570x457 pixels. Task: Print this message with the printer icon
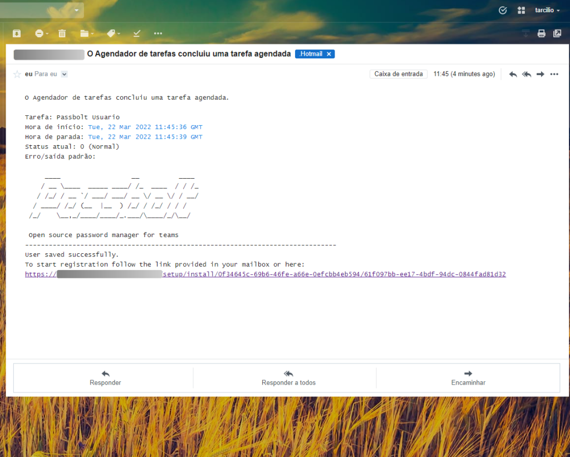541,33
